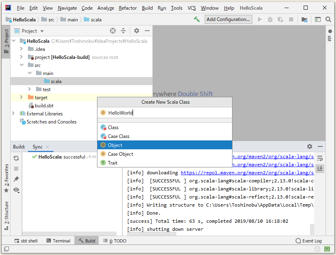The image size is (336, 255).
Task: Select Object in the kind list
Action: pos(165,145)
